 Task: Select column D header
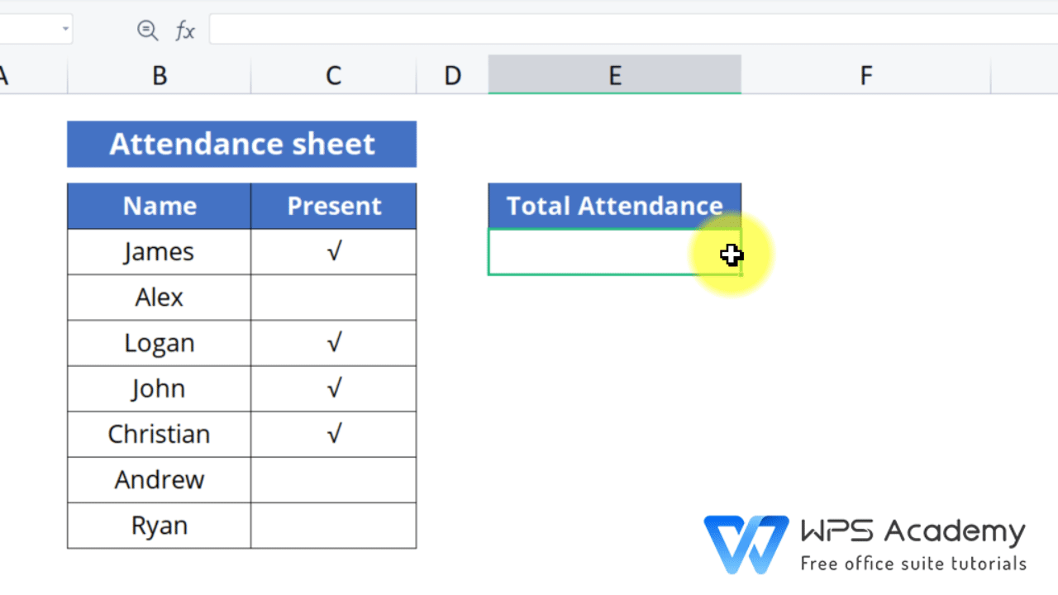[452, 76]
